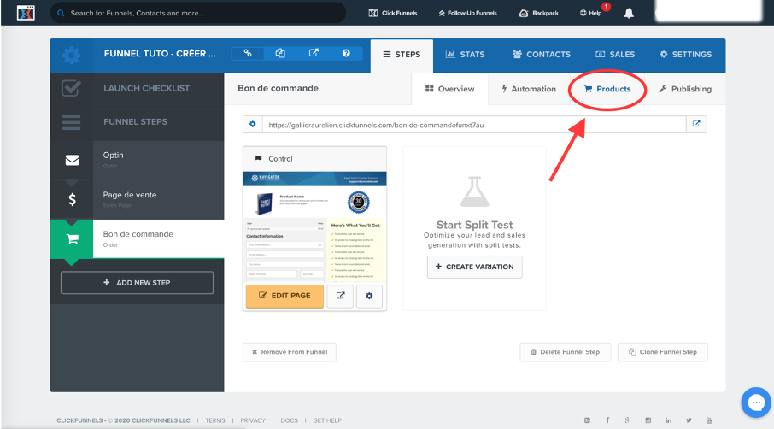Select the Bon de commande step
The width and height of the screenshot is (774, 429).
158,239
